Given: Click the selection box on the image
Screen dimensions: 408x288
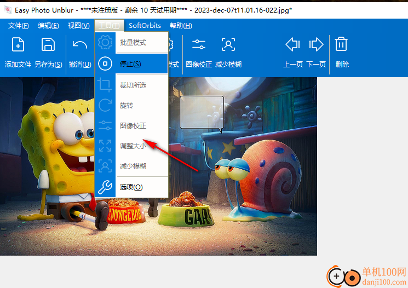Looking at the screenshot, I should click(x=202, y=112).
